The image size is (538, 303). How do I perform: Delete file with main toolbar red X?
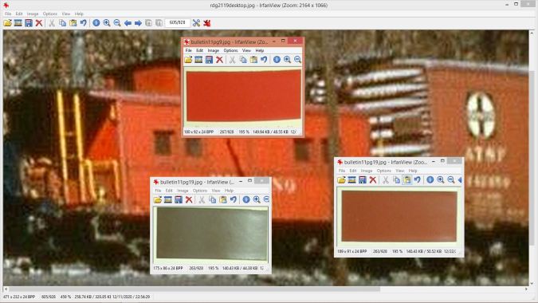(x=39, y=23)
